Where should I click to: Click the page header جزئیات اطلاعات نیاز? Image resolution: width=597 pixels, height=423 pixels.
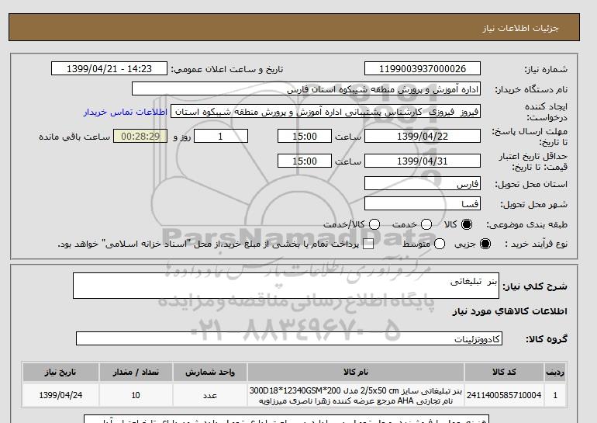click(x=520, y=28)
